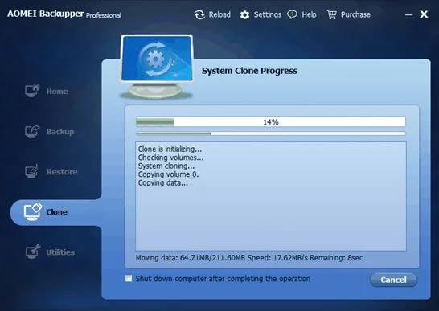Click the Settings gear icon
The image size is (439, 311).
point(244,14)
